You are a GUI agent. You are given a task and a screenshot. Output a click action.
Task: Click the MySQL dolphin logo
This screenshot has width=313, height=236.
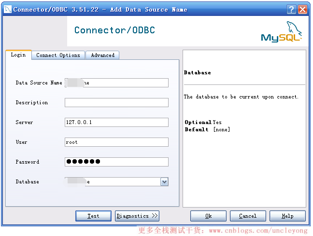click(x=282, y=32)
